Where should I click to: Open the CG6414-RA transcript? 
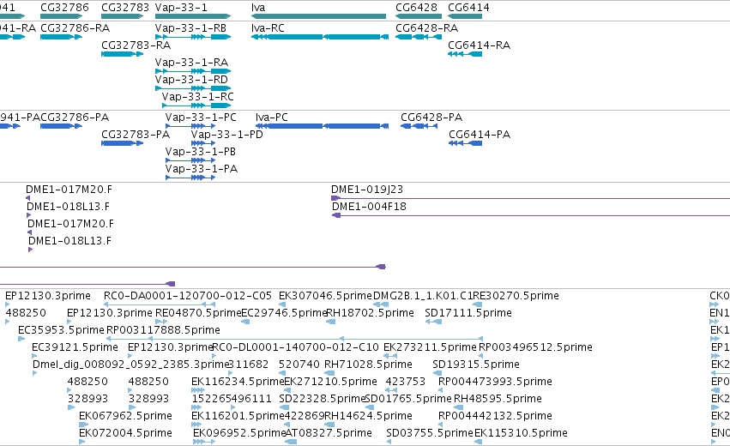pos(479,45)
